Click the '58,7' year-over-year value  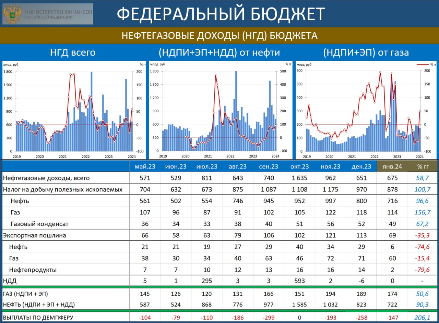[422, 178]
